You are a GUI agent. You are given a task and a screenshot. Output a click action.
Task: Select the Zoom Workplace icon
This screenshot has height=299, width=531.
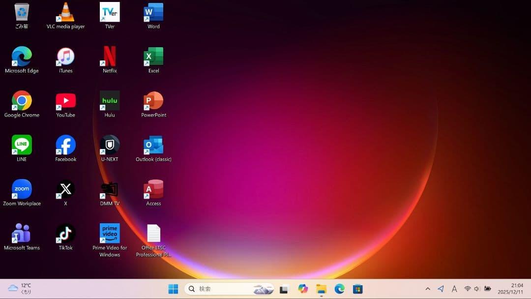(22, 189)
